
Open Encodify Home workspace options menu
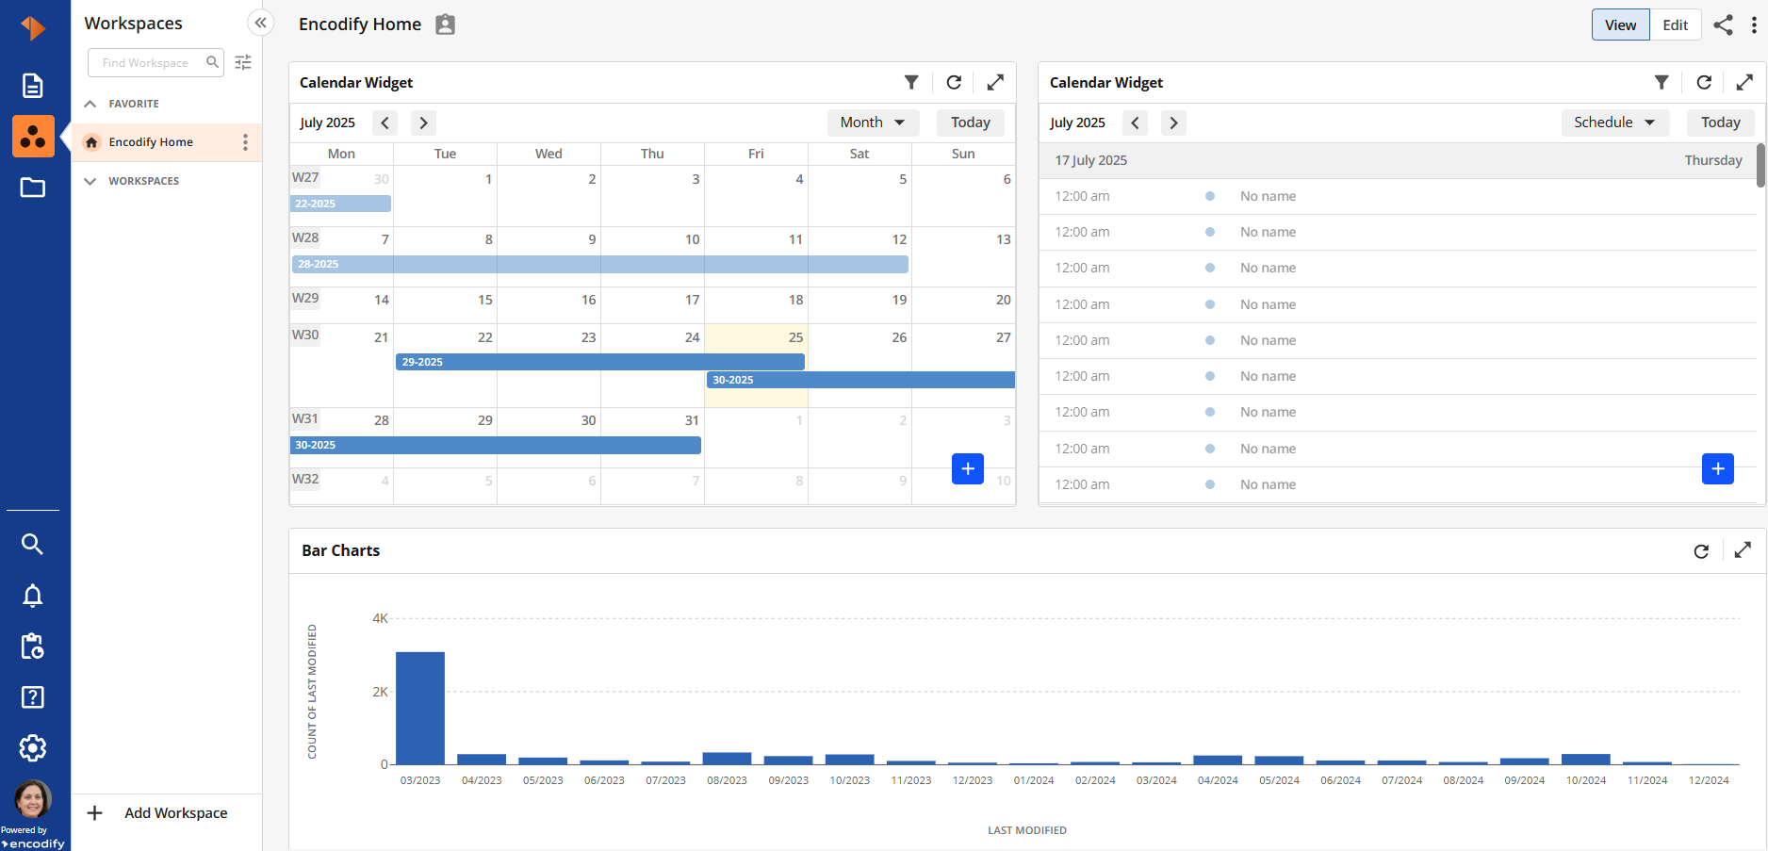(245, 142)
